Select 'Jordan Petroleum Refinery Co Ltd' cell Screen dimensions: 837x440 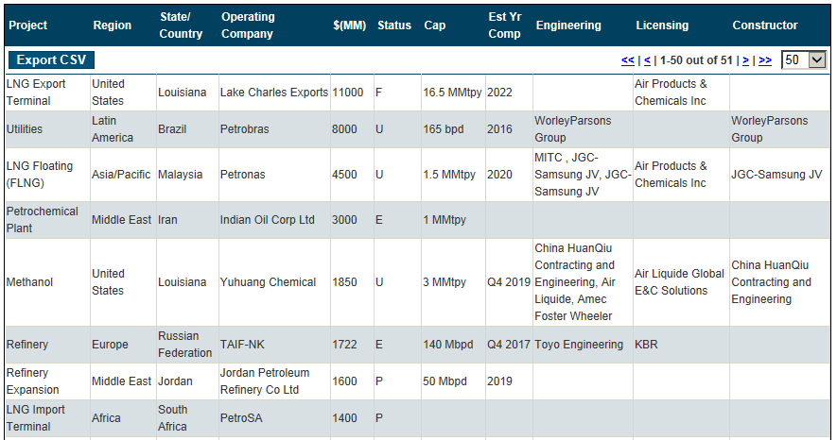274,381
